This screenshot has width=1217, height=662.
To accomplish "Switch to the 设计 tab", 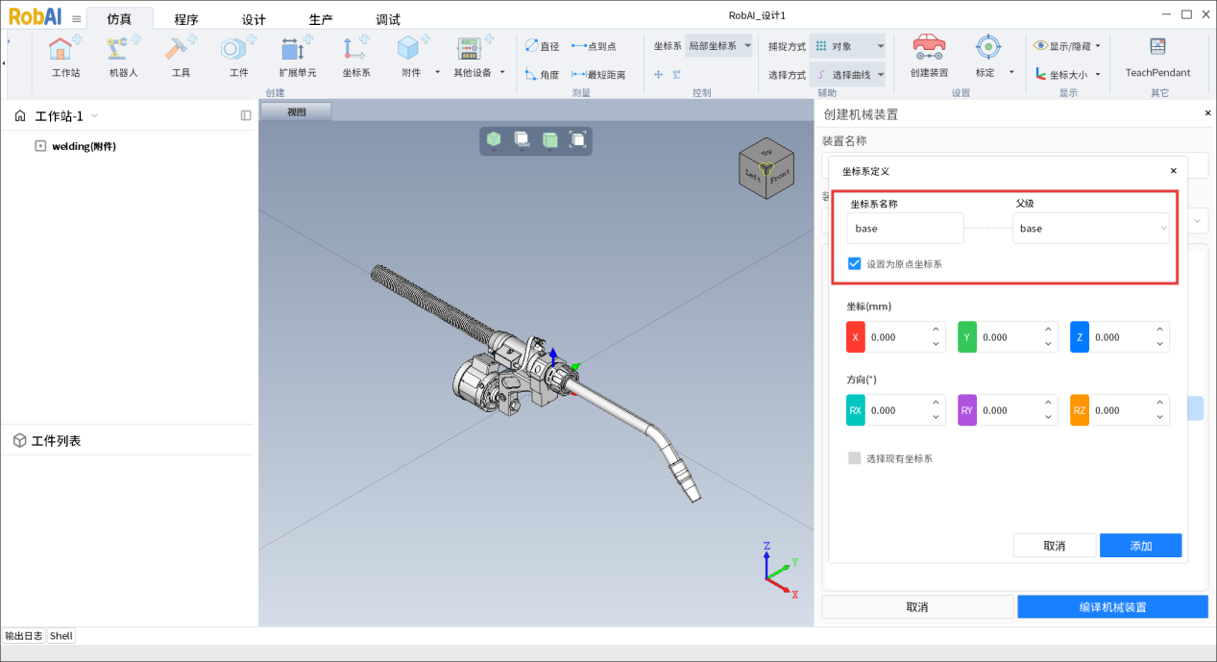I will (x=254, y=19).
